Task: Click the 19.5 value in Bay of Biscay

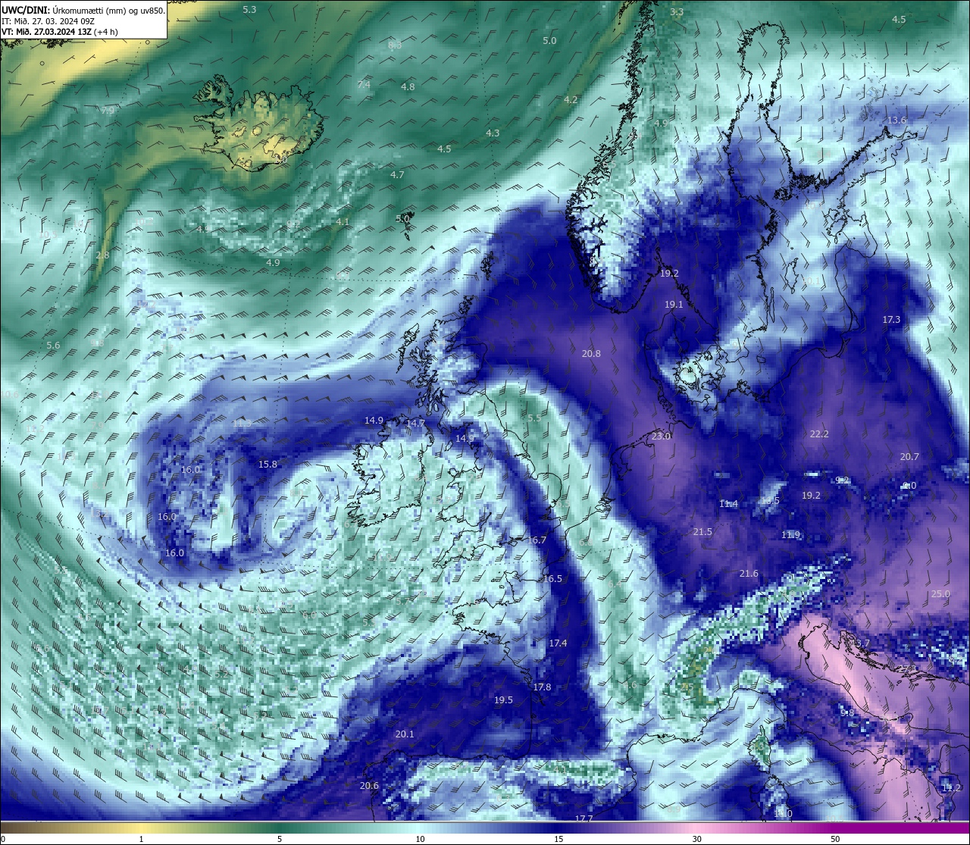Action: click(503, 700)
